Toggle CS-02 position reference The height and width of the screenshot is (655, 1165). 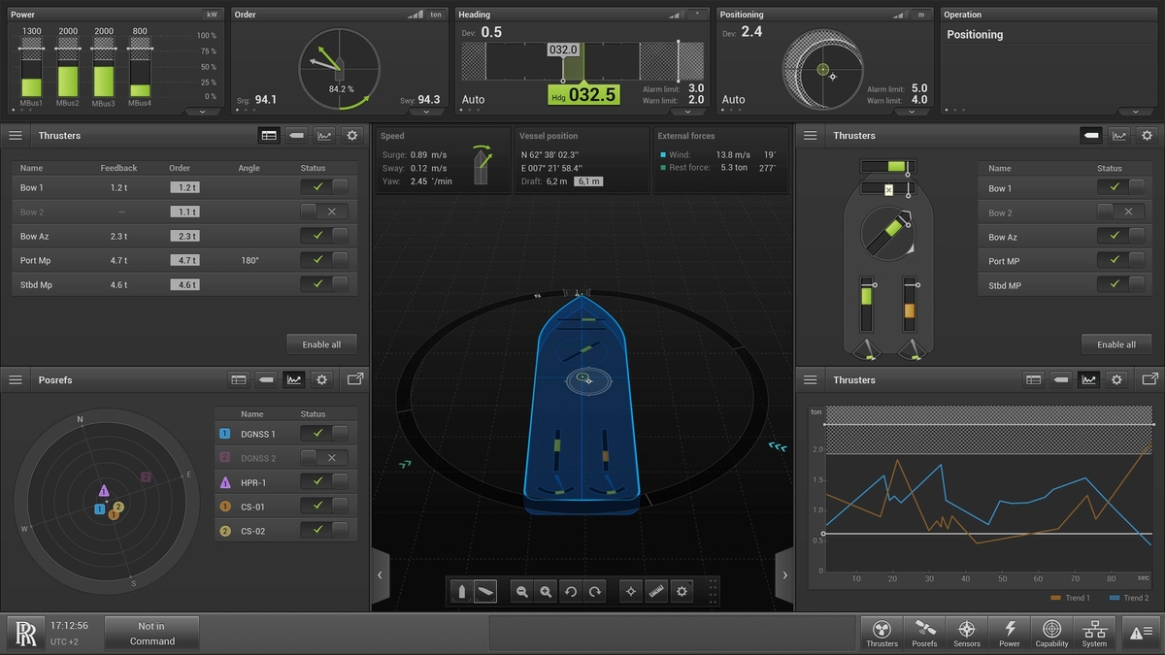(324, 530)
